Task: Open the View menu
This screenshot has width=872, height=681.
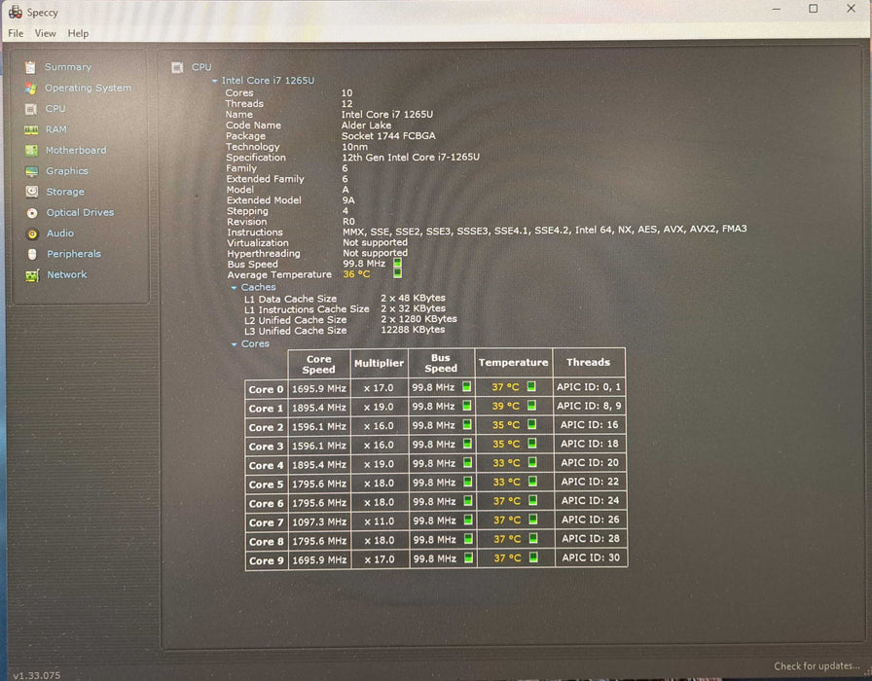Action: [x=45, y=33]
